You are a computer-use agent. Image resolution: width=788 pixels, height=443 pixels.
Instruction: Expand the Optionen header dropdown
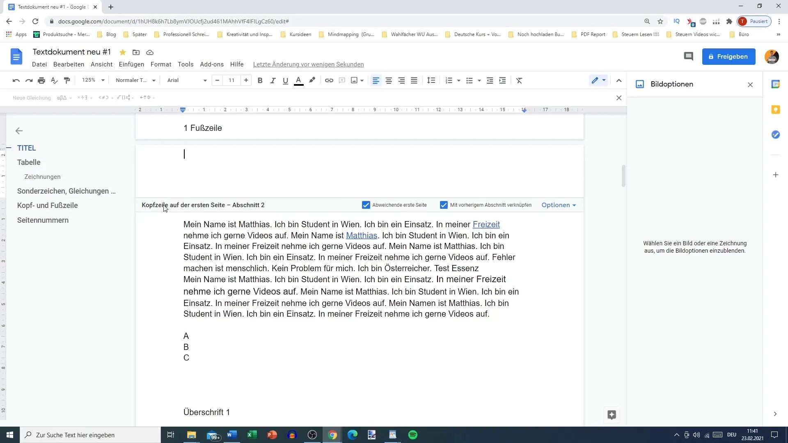pyautogui.click(x=559, y=205)
